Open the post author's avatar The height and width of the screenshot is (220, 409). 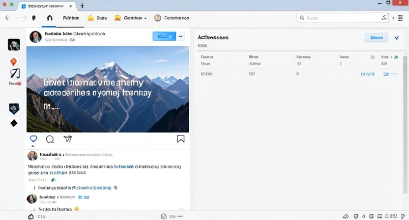[x=35, y=37]
